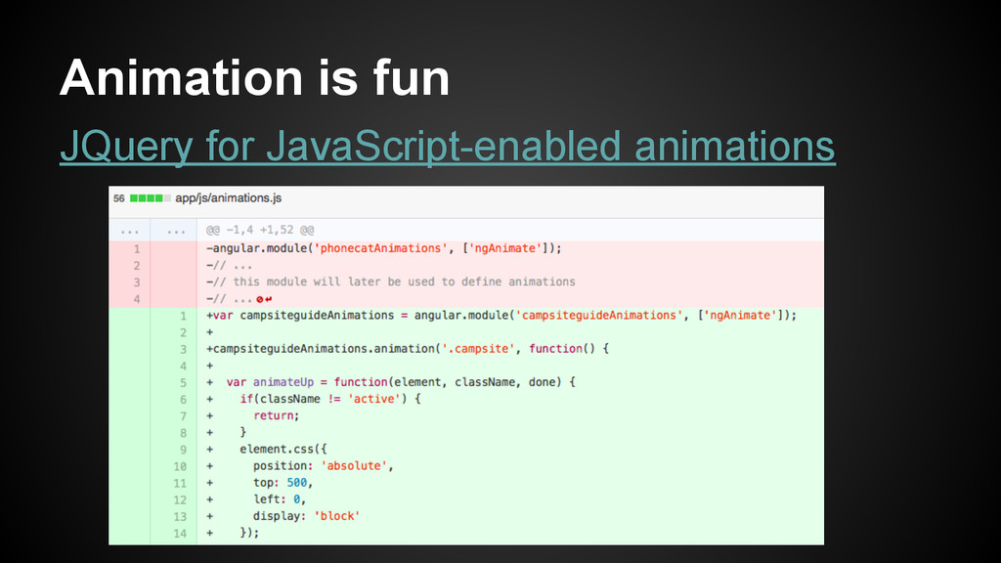
Task: Select line campsiteguideAnimations.animation('.campsite'
Action: pos(408,349)
